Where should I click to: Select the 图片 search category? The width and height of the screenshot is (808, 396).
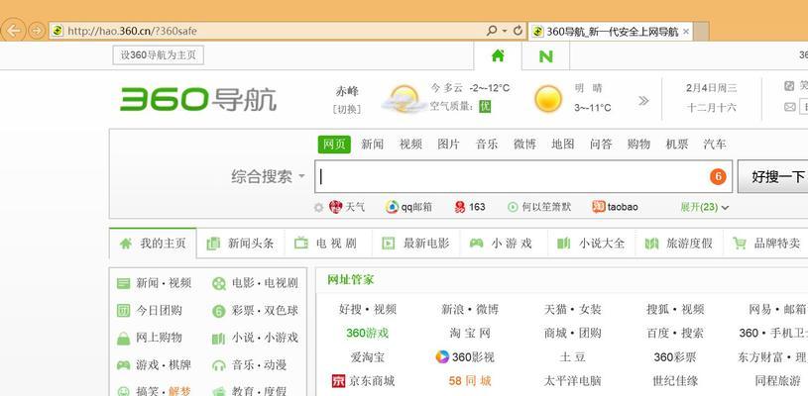click(448, 144)
